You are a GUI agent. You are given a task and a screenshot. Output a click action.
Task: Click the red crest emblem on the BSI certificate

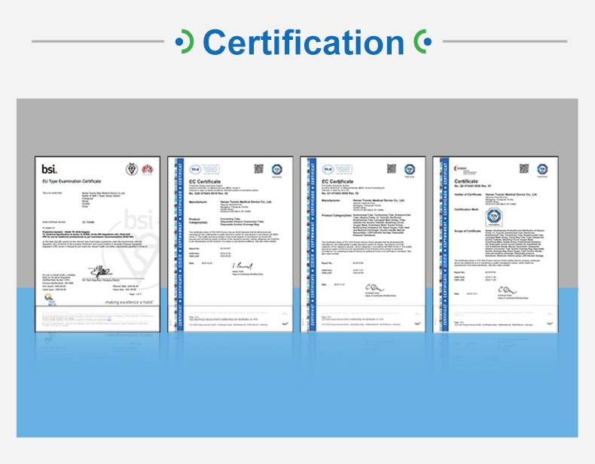147,169
